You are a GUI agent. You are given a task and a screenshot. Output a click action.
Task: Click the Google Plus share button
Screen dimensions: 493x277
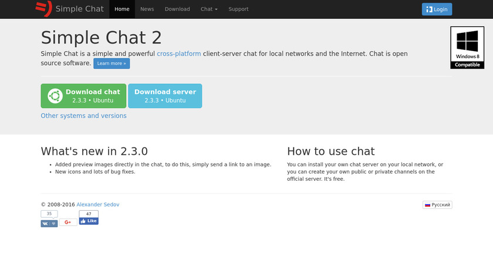(x=68, y=222)
